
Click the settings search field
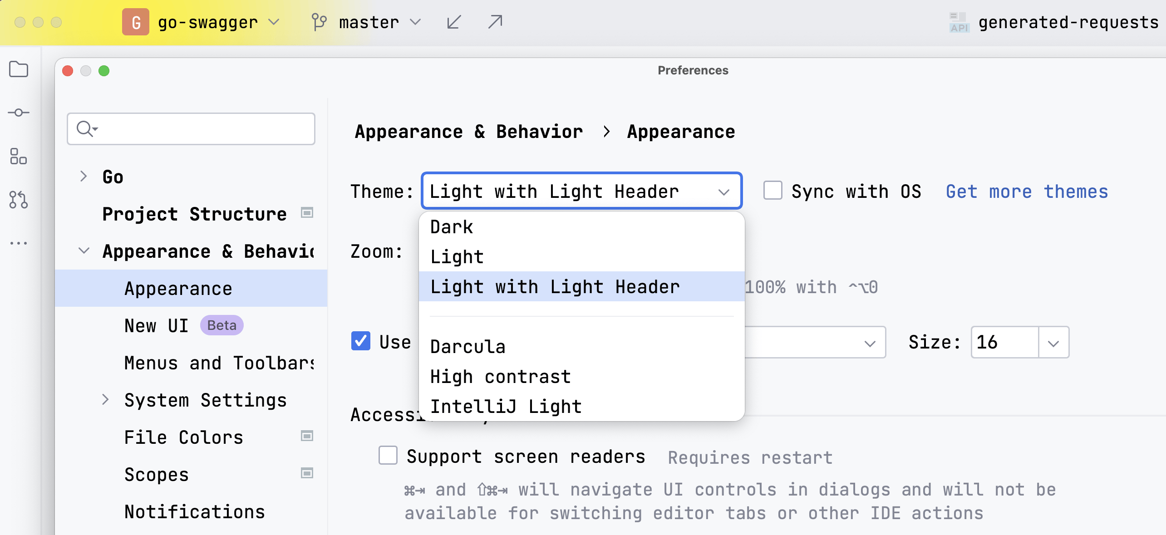[200, 129]
